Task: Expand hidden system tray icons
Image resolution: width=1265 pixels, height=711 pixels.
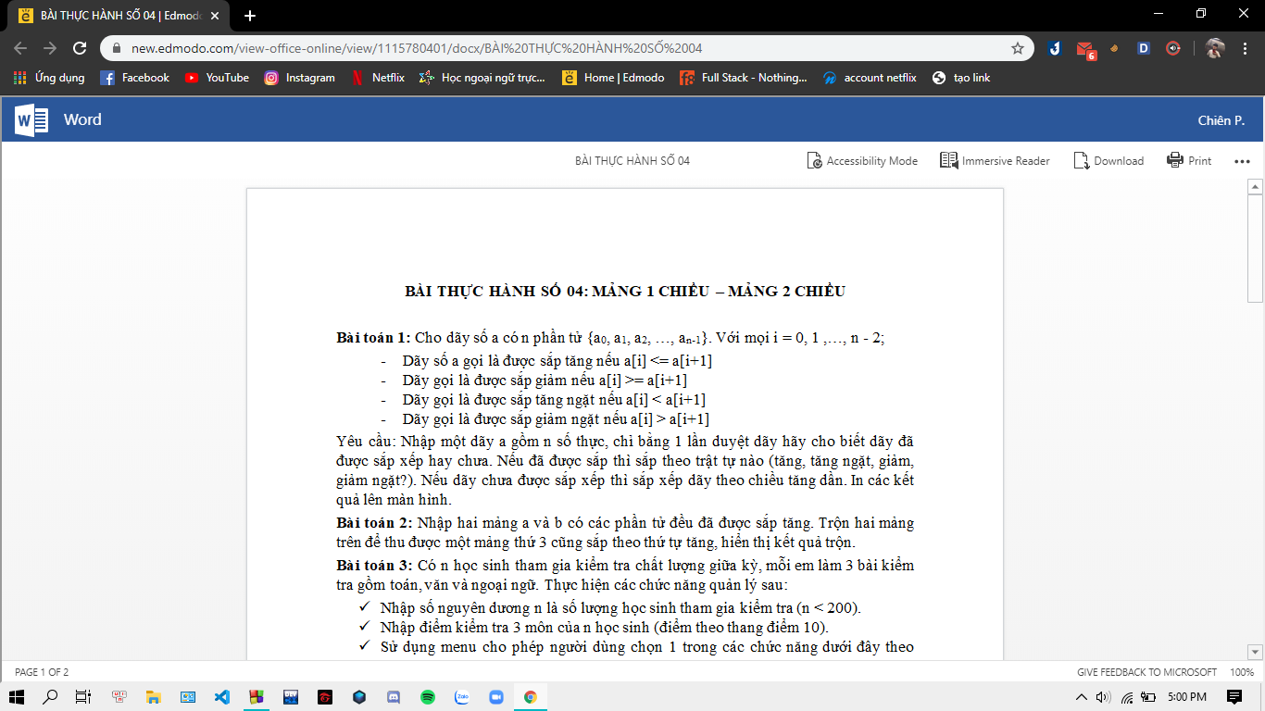Action: 1081,697
